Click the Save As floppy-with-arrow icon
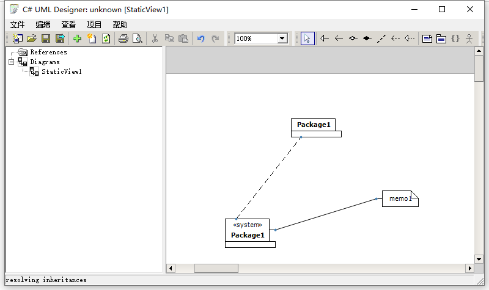The width and height of the screenshot is (489, 290). 60,38
